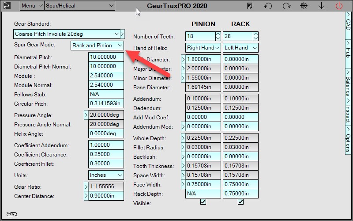Expand arrow beside Pinion Major Diameter
Image resolution: width=353 pixels, height=221 pixels.
point(183,69)
